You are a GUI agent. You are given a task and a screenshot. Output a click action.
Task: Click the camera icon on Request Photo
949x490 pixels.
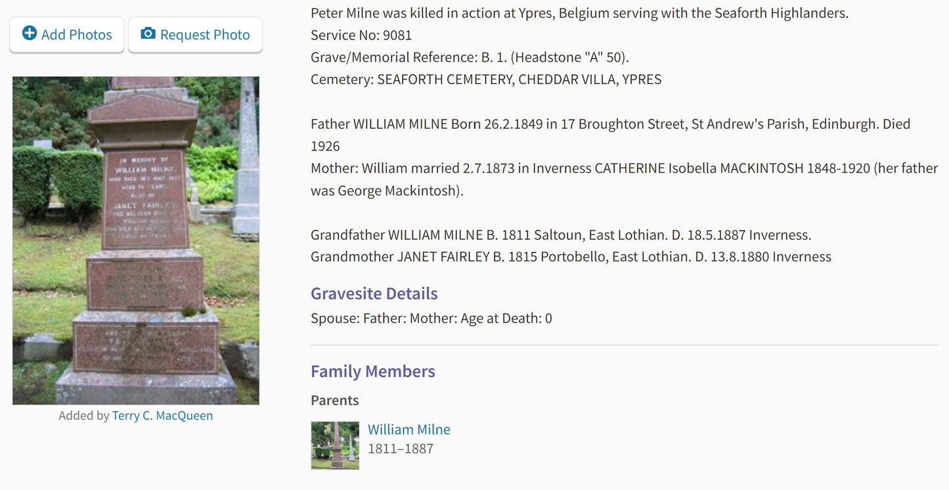148,33
